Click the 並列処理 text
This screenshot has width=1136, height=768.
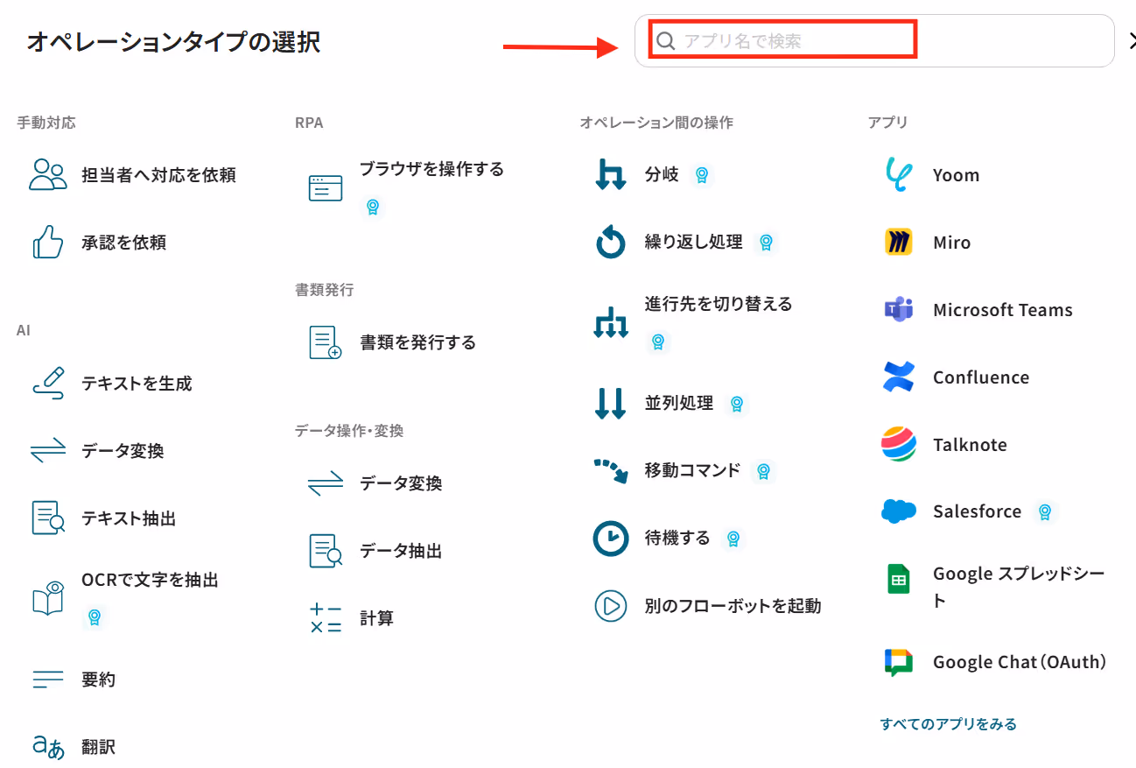point(679,404)
